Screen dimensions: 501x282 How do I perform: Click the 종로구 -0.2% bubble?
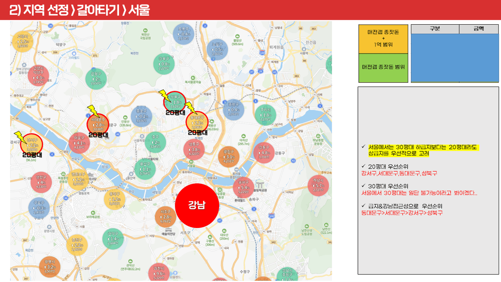coord(141,116)
